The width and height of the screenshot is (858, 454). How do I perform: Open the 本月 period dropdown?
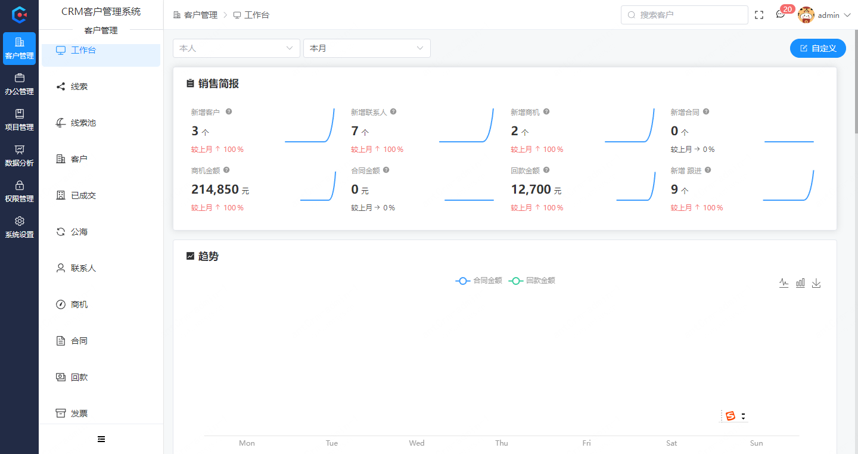pyautogui.click(x=367, y=48)
